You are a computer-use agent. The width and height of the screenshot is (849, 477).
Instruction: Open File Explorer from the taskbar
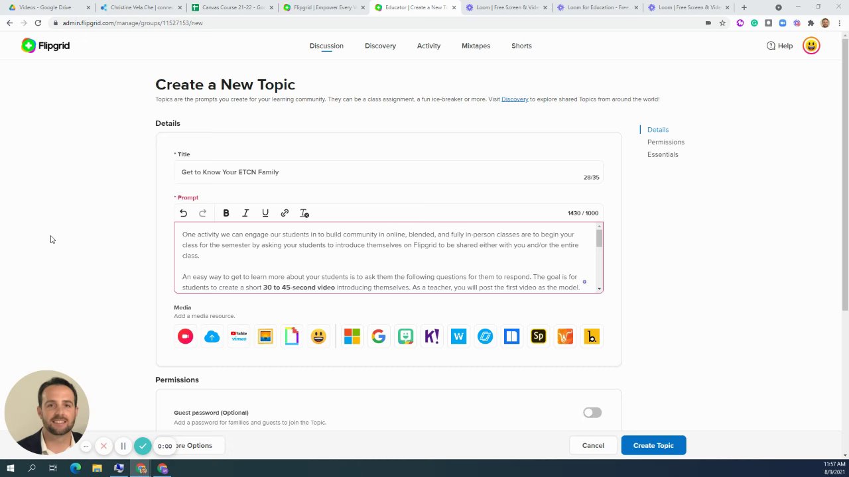click(97, 469)
